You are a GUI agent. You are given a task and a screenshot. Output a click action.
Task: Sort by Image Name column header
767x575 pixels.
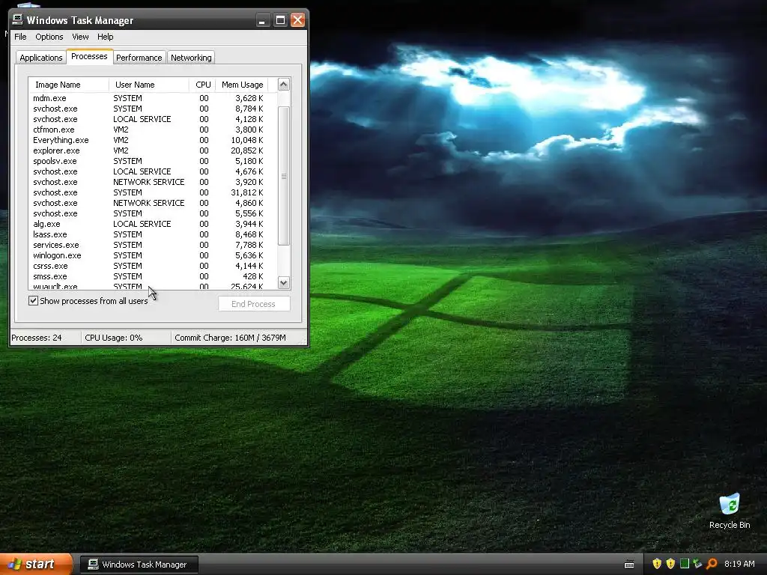click(68, 85)
